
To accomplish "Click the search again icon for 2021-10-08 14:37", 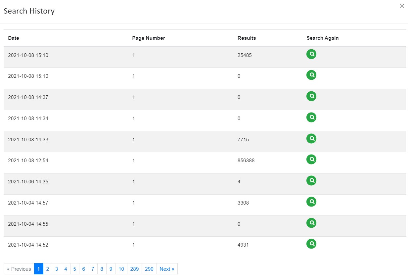I will [311, 96].
